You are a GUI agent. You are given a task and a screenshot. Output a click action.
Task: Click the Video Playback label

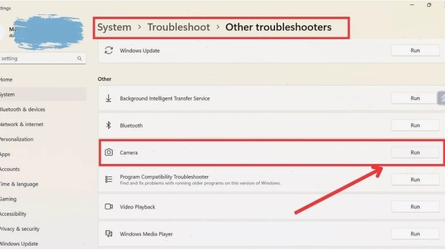tap(138, 207)
